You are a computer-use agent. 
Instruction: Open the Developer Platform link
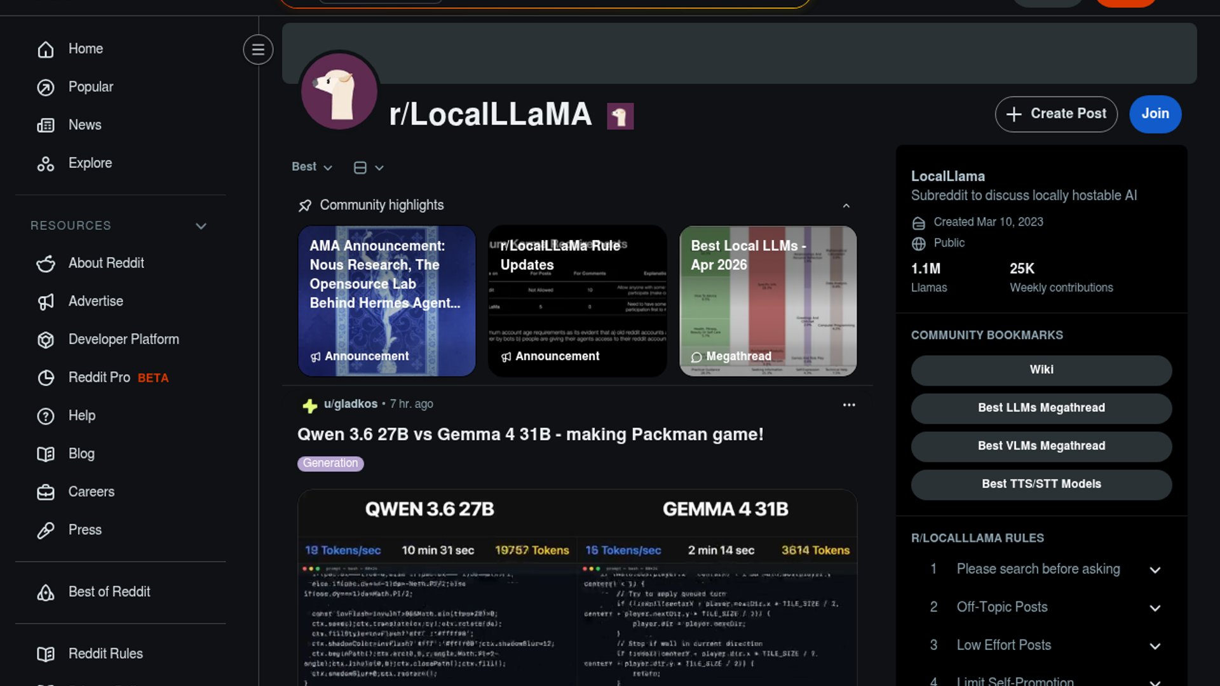124,339
